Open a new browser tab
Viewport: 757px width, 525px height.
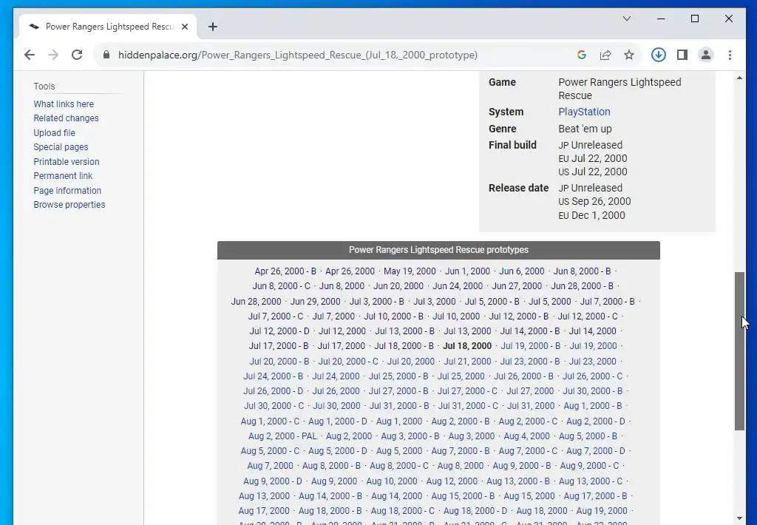(212, 27)
